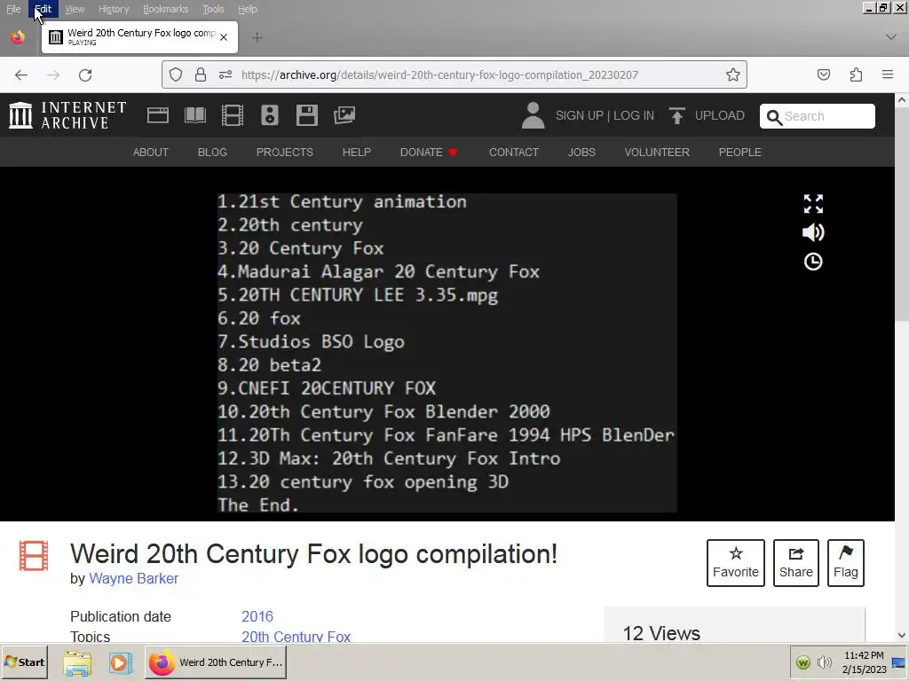The image size is (909, 681).
Task: Click the SIGN UP link
Action: coord(579,115)
